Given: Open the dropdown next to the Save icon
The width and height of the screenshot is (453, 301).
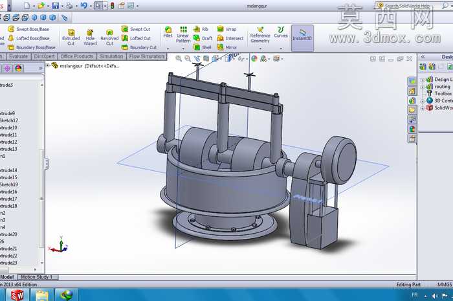Looking at the screenshot, I should point(62,6).
